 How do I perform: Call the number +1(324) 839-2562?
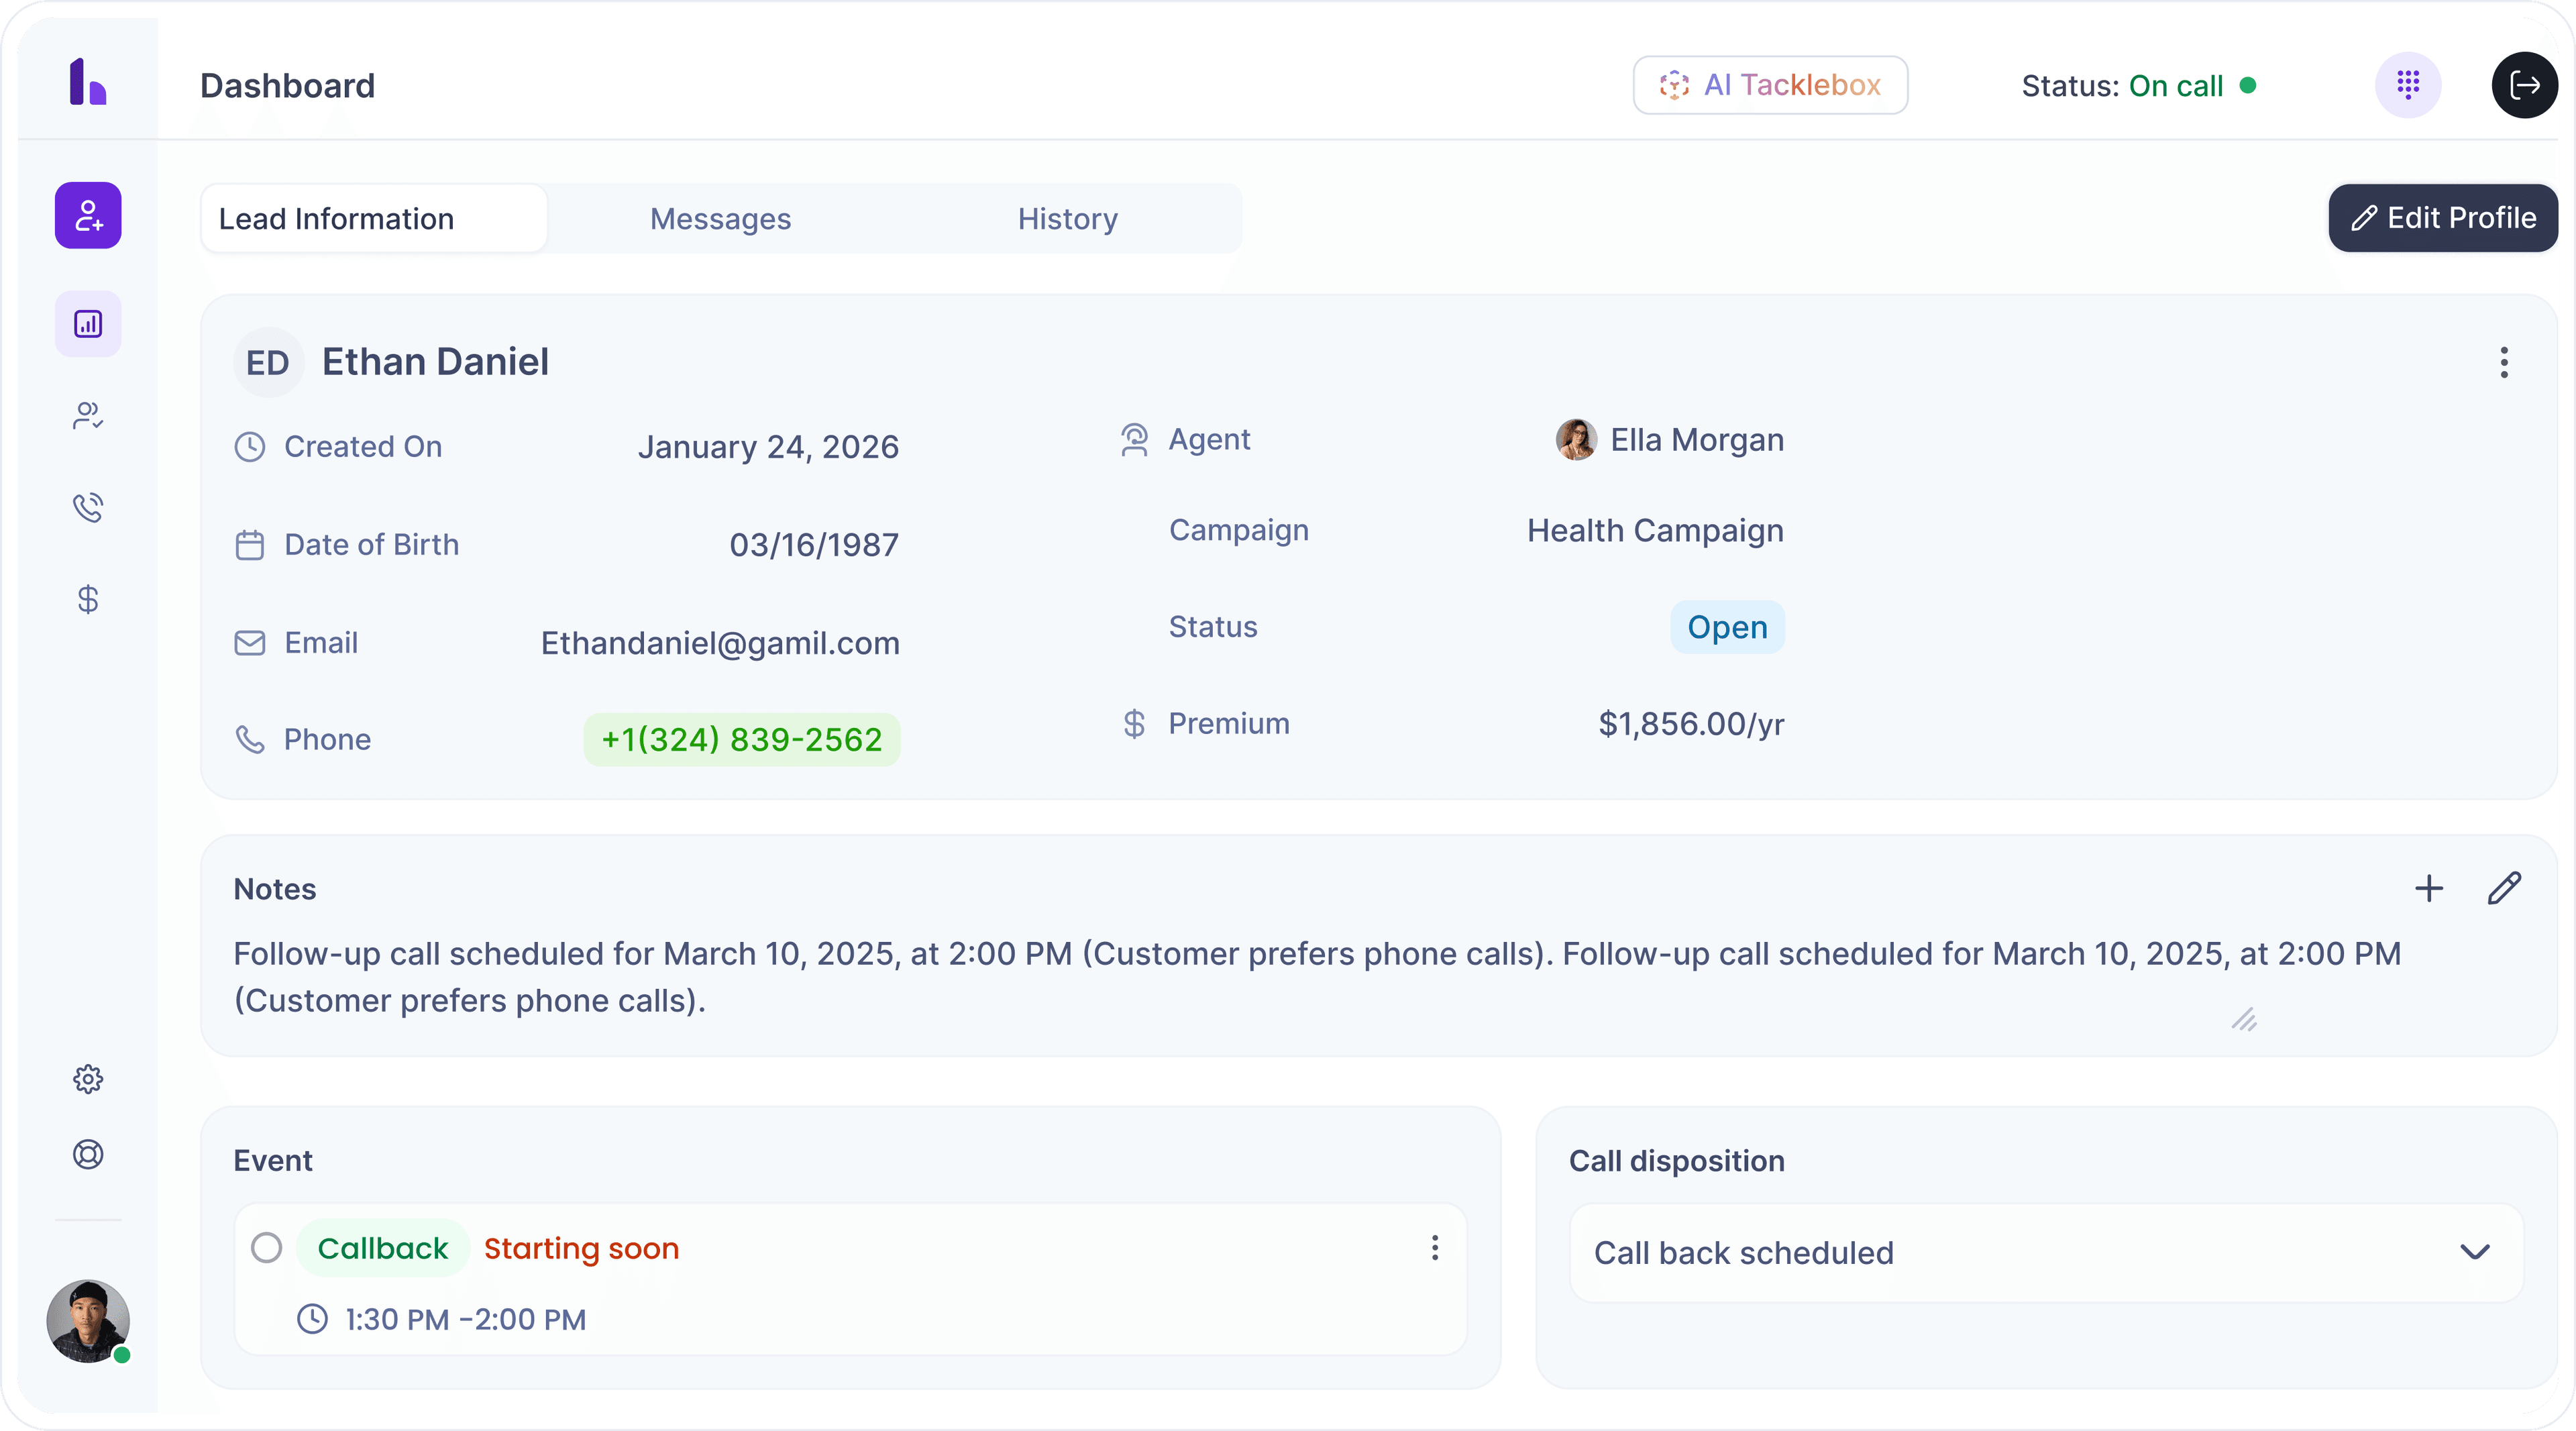click(741, 739)
